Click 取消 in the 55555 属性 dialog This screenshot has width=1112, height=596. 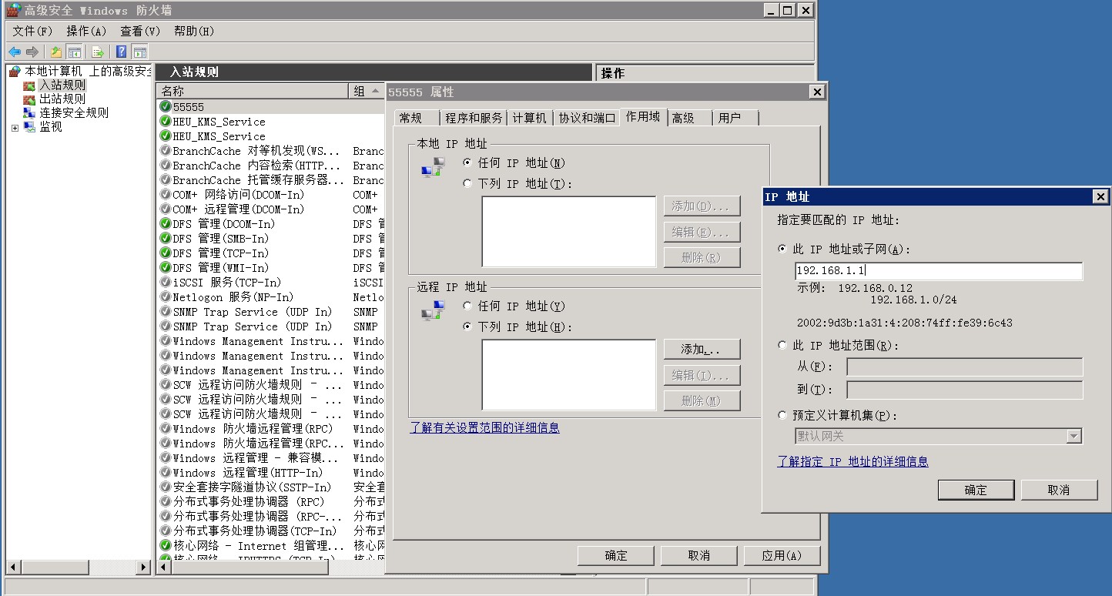[x=699, y=556]
